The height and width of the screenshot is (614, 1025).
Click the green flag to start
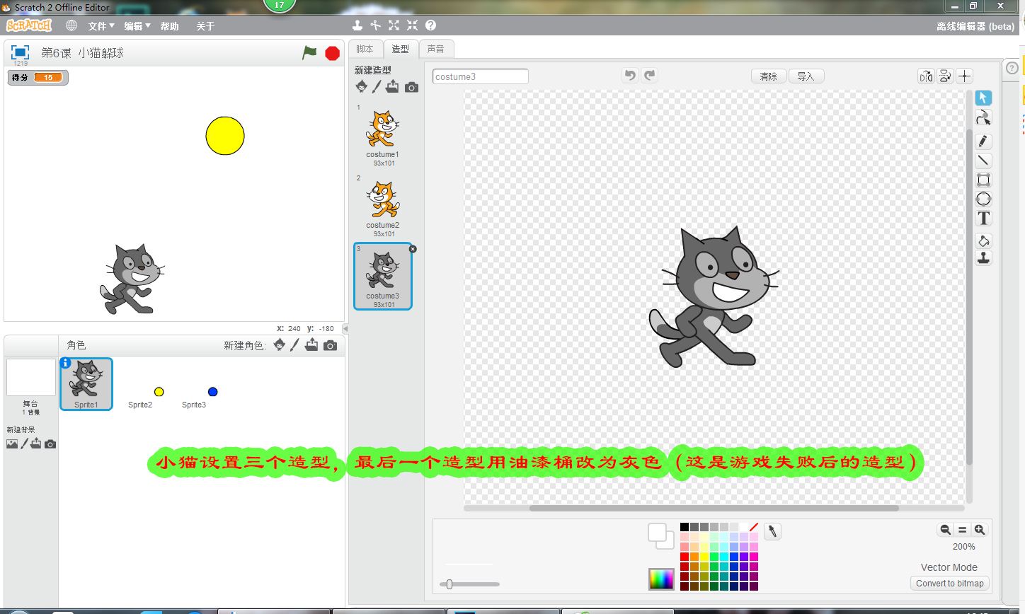click(x=309, y=52)
